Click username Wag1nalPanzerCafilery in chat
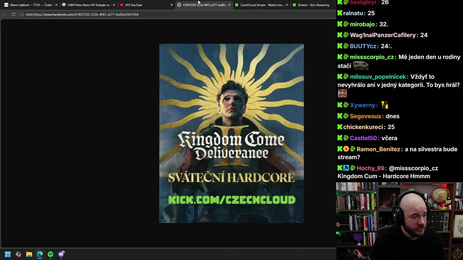Viewport: 463px width, 260px height. (383, 35)
